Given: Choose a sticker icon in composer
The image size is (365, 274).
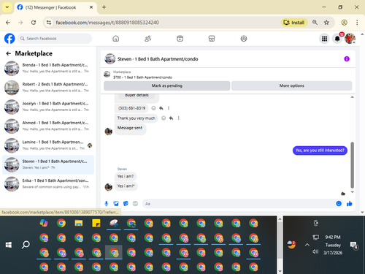Looking at the screenshot, I should [x=126, y=204].
